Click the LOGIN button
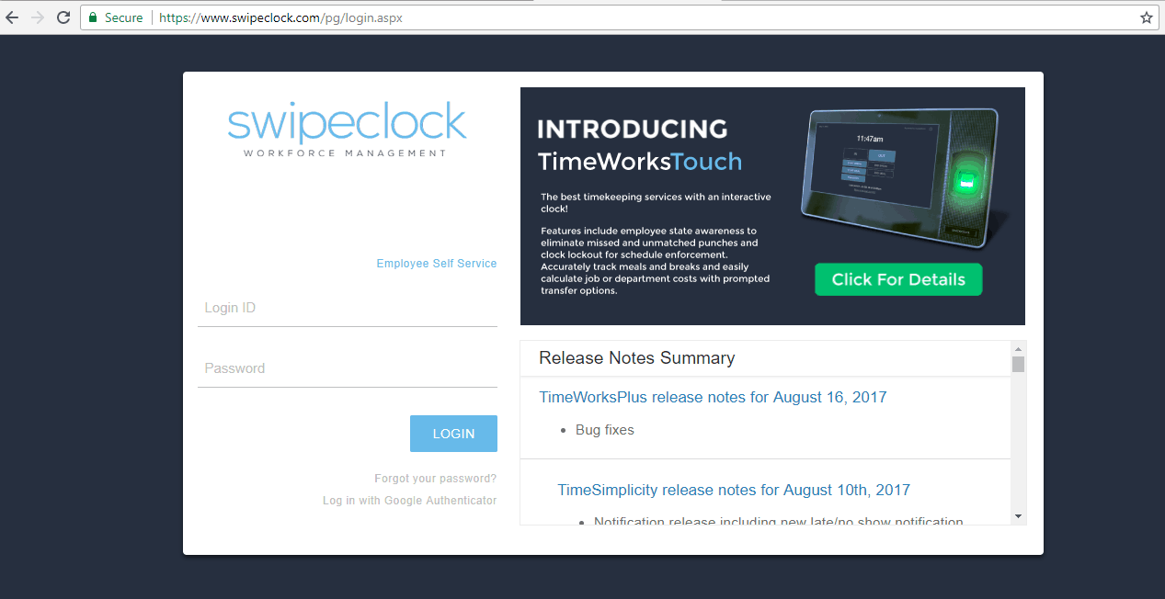The width and height of the screenshot is (1165, 599). pos(453,434)
